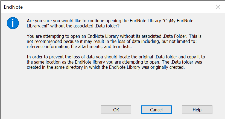The height and width of the screenshot is (119, 225).
Task: Click the line starting "In order to prevent"
Action: tap(109, 57)
